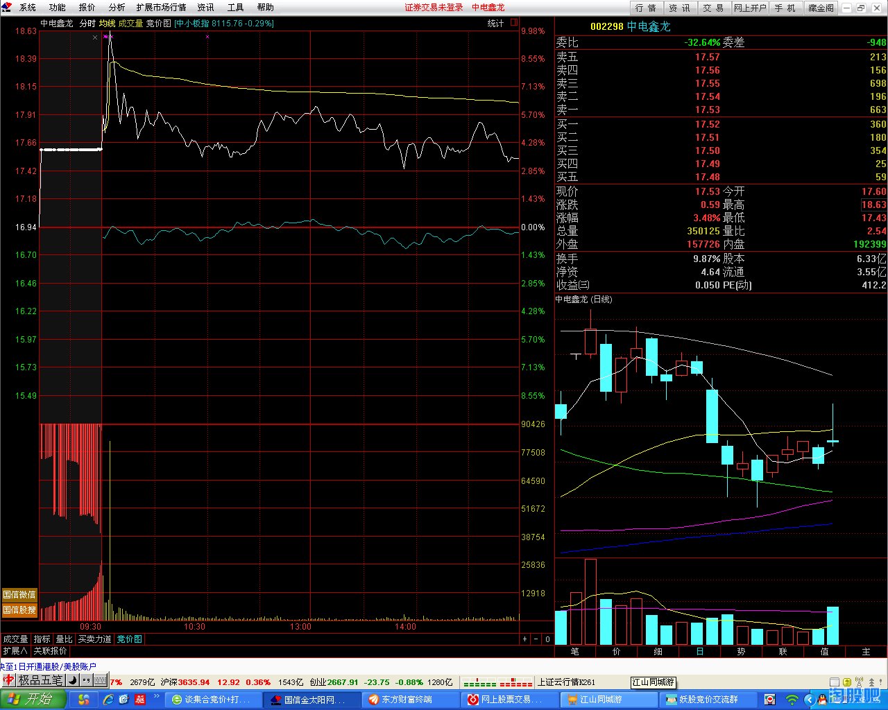Select the 量比 tab
This screenshot has height=710, width=888.
point(65,639)
